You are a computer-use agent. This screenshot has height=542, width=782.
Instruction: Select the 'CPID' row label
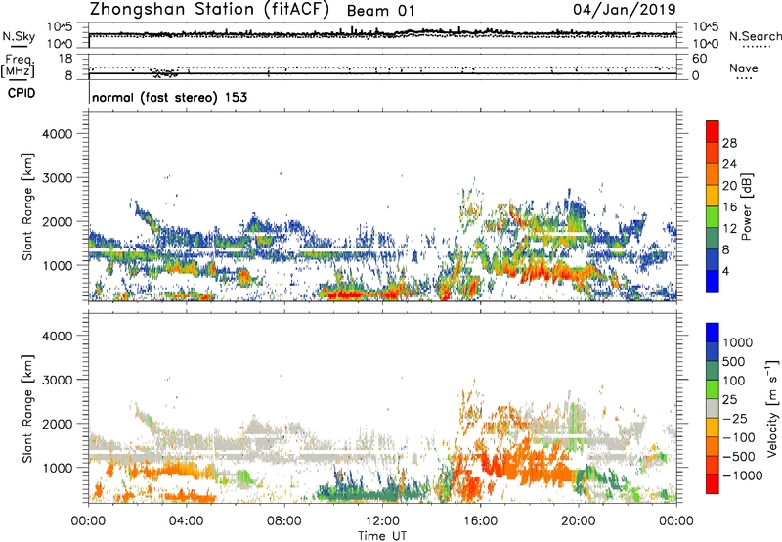(22, 93)
